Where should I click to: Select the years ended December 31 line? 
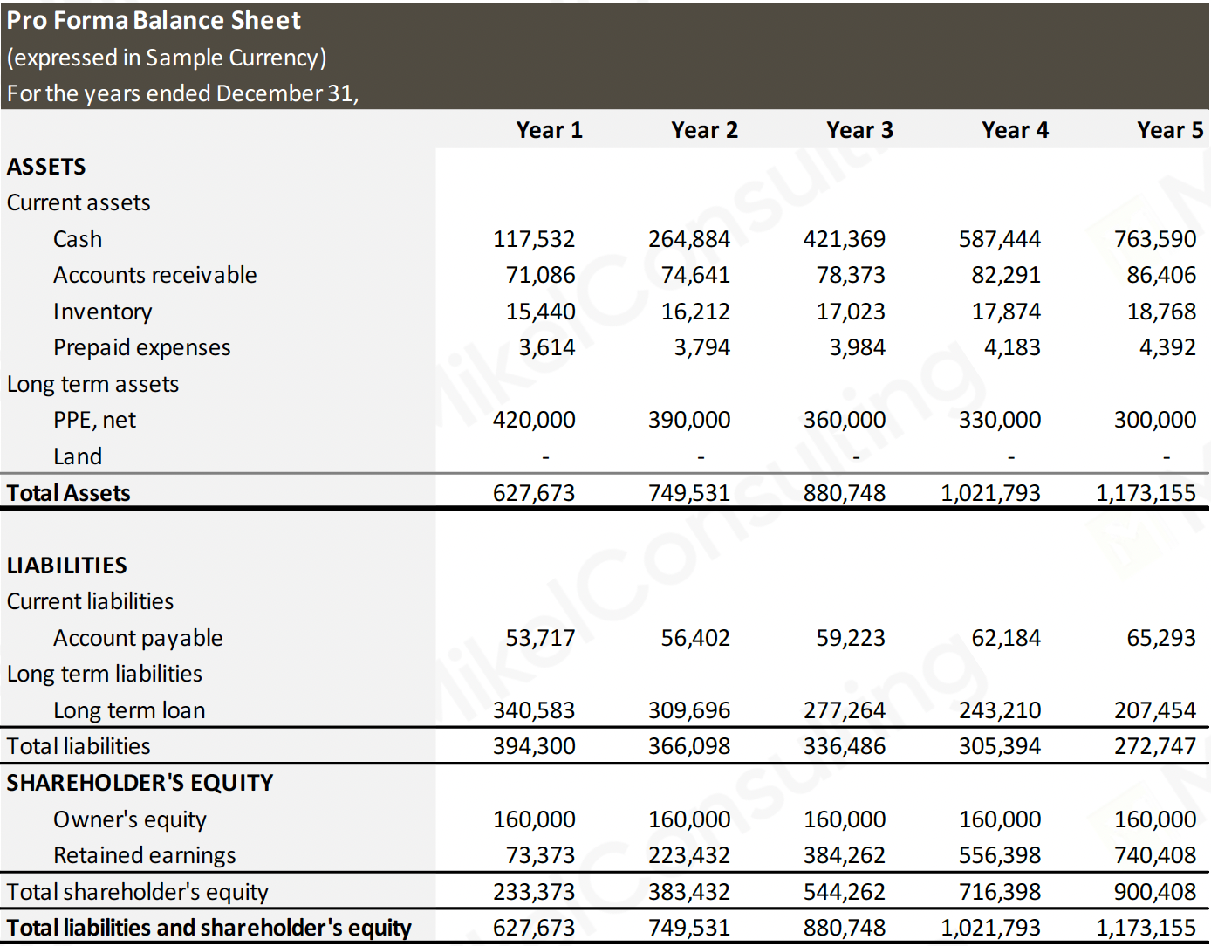(x=183, y=93)
